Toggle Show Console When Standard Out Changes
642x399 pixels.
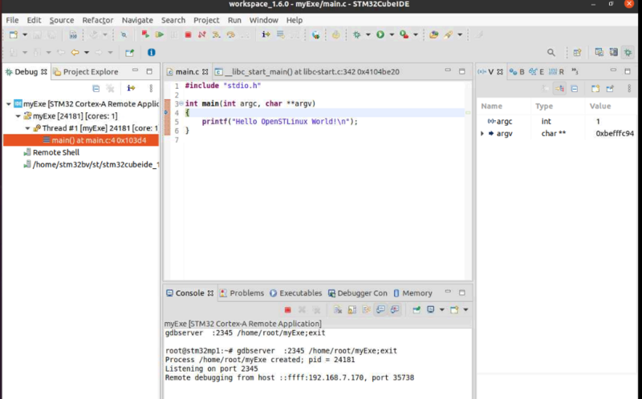point(380,310)
